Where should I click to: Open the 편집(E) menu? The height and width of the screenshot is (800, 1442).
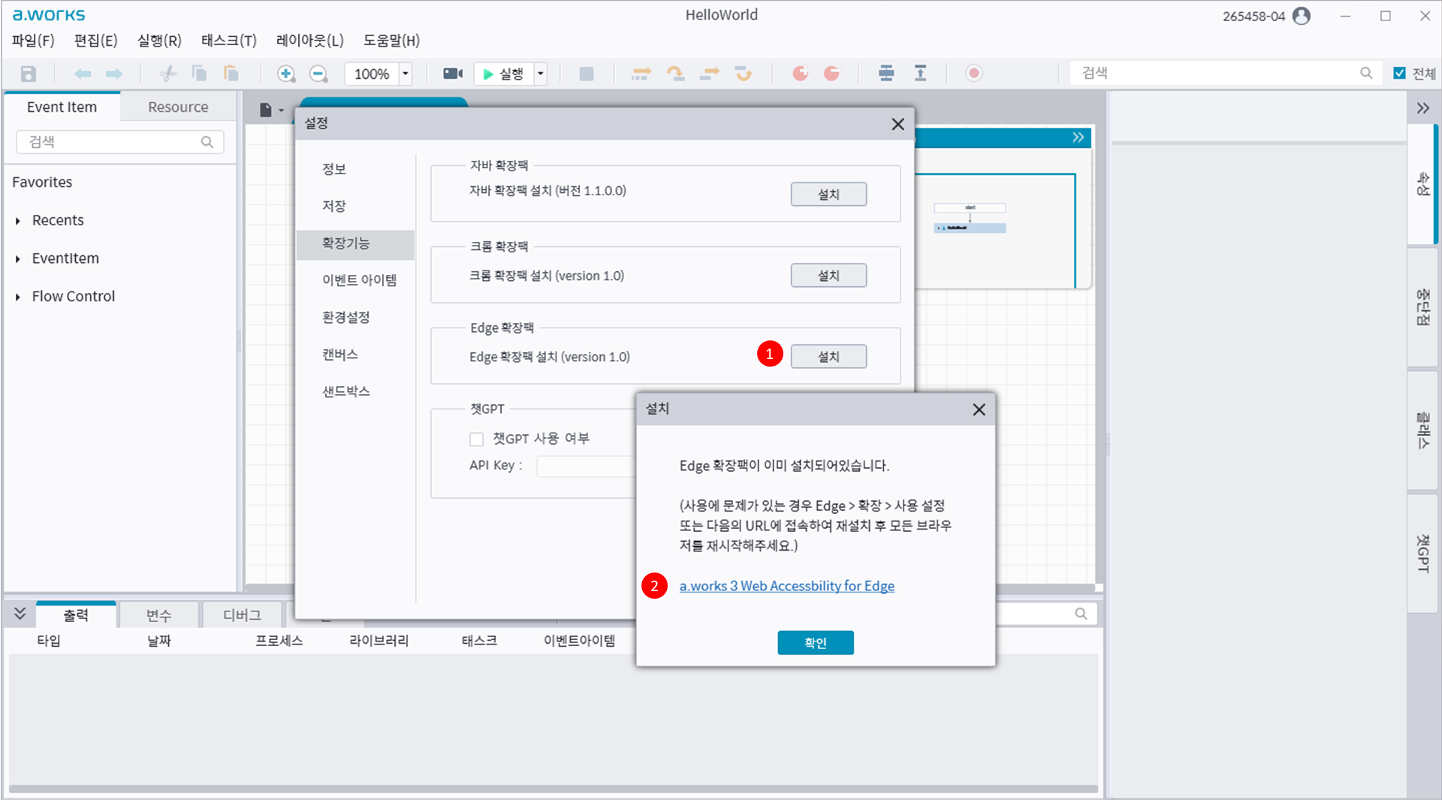point(95,41)
